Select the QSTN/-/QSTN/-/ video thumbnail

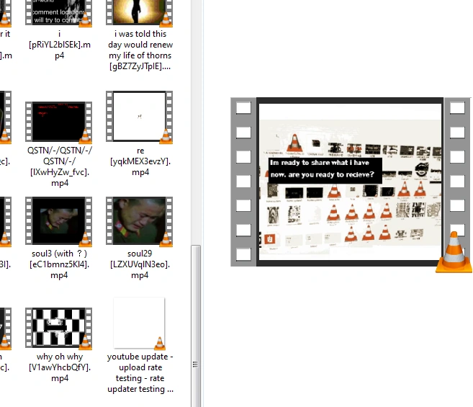click(58, 122)
